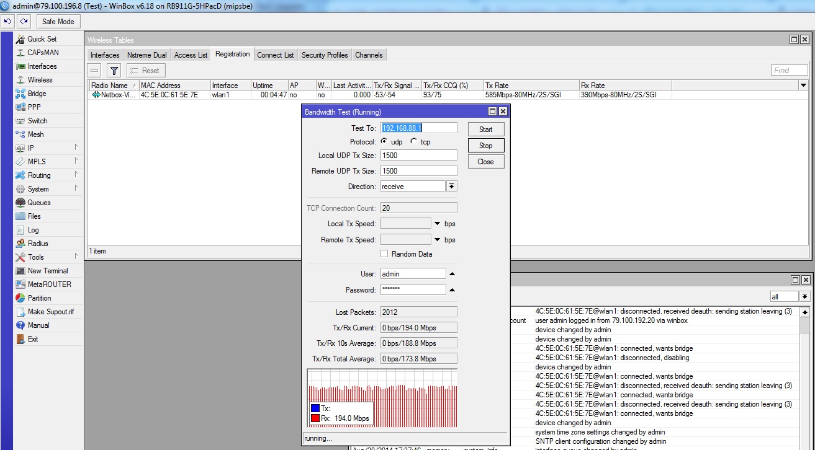Open the log filter 'all' dropdown
This screenshot has width=815, height=450.
pos(805,297)
